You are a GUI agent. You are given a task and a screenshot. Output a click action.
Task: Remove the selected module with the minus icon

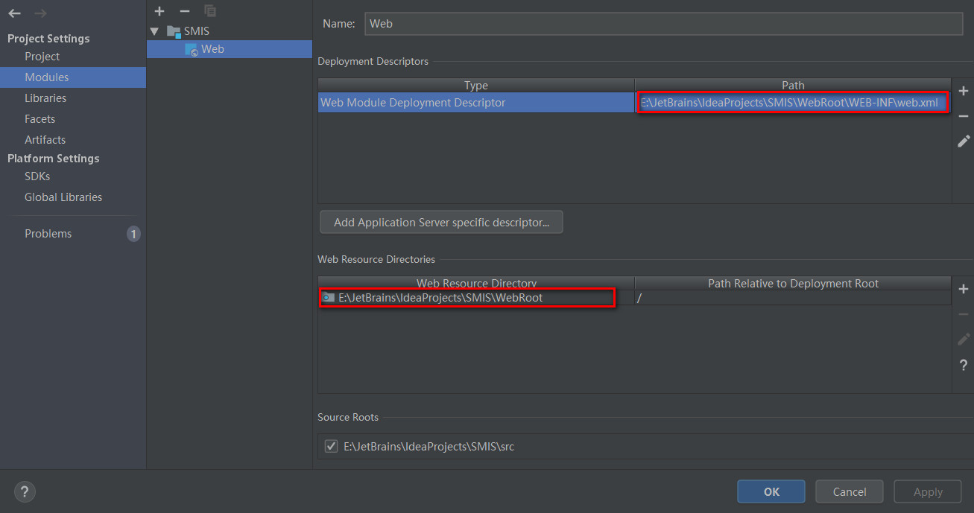[x=185, y=11]
